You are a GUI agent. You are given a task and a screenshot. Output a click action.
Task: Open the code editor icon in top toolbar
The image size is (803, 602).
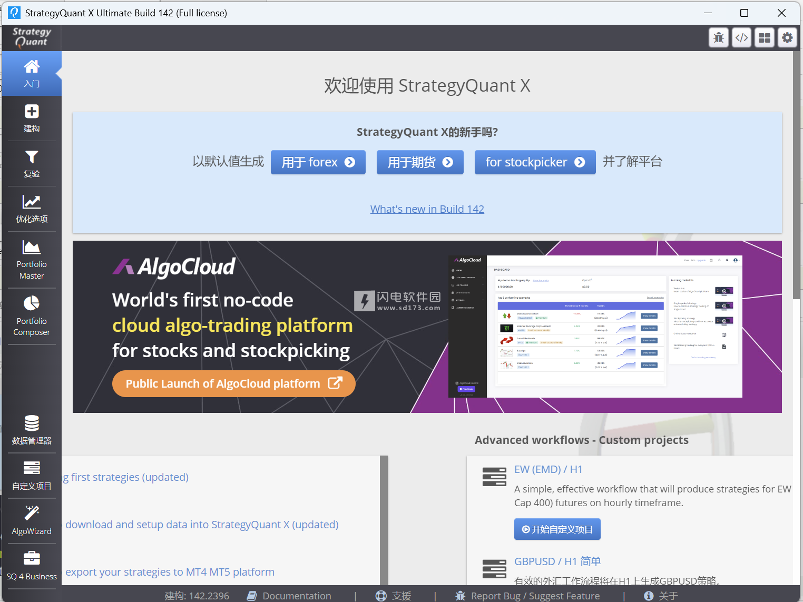click(x=742, y=37)
